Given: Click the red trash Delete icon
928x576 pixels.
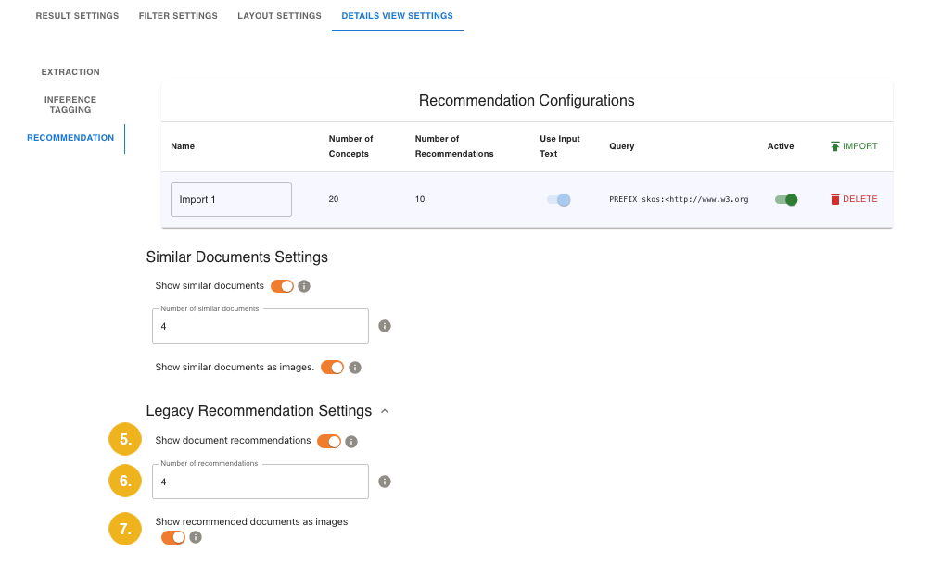Looking at the screenshot, I should [x=835, y=199].
